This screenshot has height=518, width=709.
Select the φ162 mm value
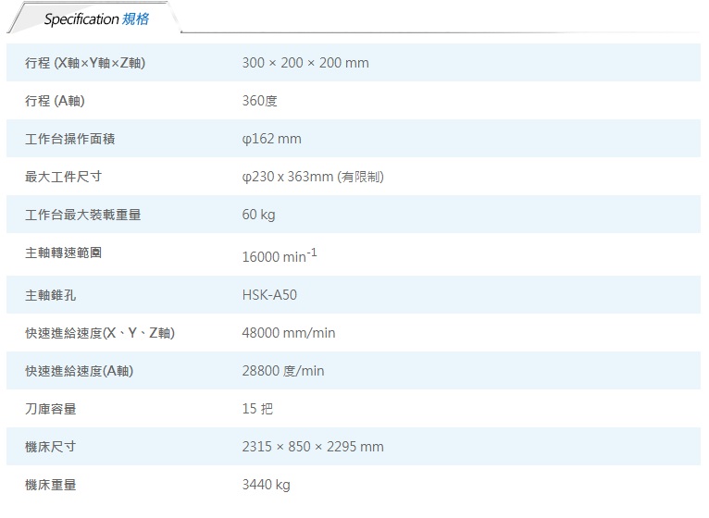(271, 139)
